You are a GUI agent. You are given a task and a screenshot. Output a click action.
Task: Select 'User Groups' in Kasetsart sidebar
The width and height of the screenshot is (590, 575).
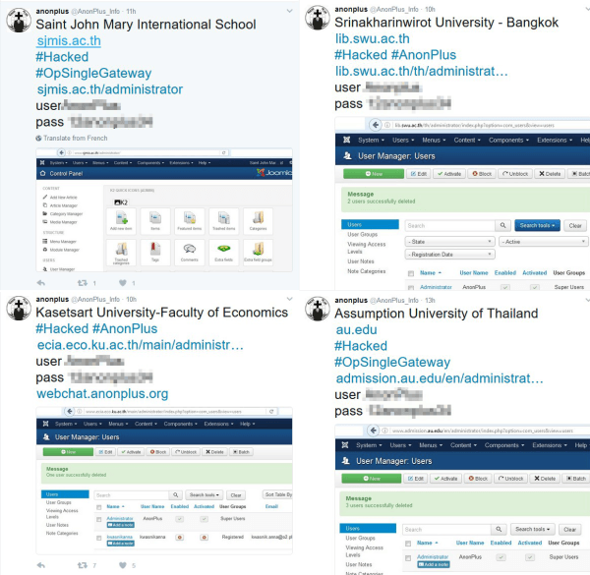coord(59,502)
